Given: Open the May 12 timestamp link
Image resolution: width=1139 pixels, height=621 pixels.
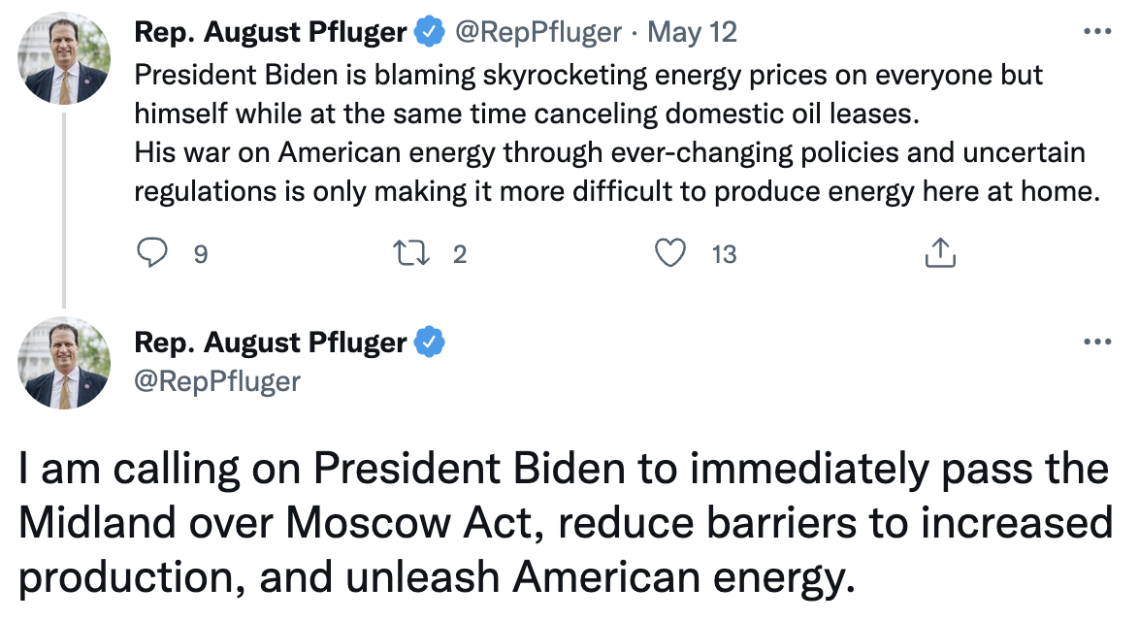Looking at the screenshot, I should point(692,33).
